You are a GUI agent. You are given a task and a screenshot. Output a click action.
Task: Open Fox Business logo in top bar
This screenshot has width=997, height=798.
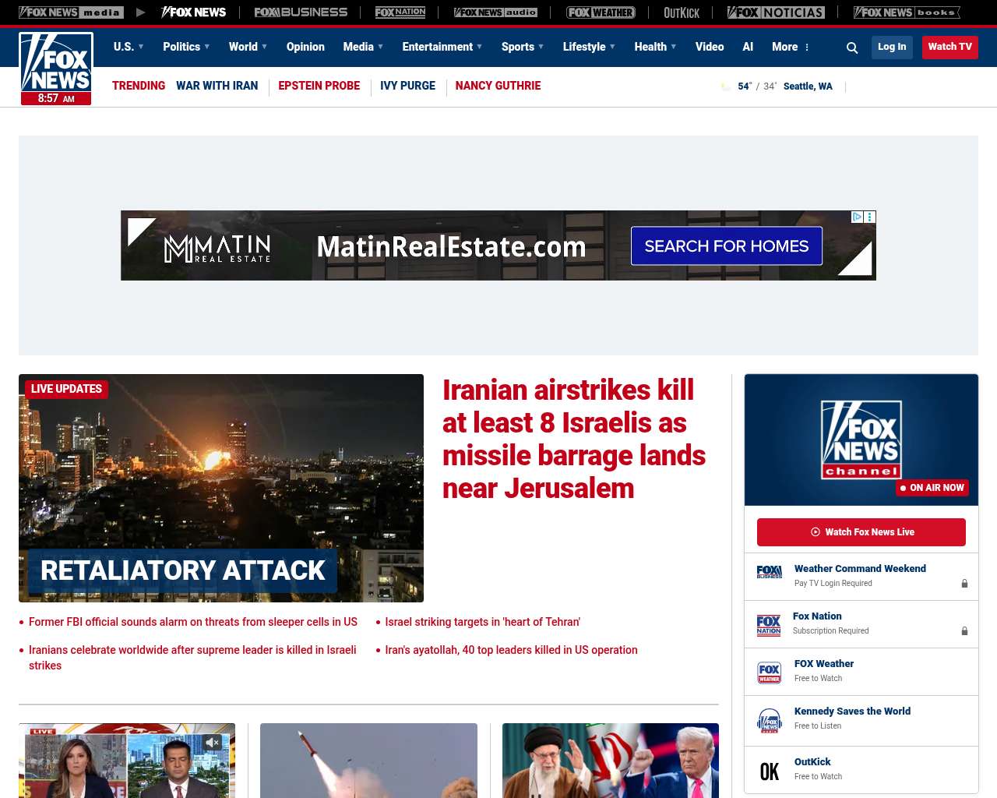point(301,12)
